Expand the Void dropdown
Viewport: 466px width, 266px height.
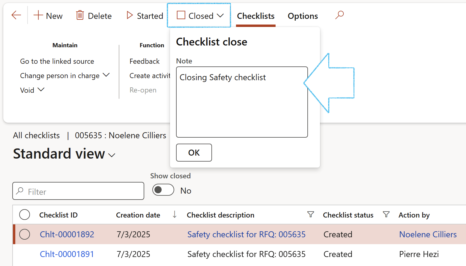pos(41,89)
